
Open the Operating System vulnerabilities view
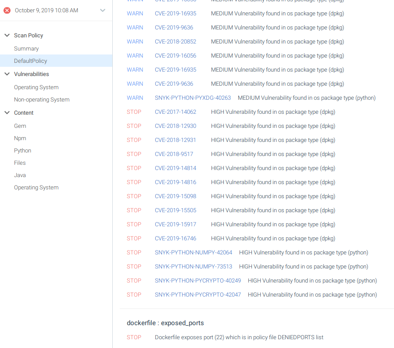click(36, 87)
